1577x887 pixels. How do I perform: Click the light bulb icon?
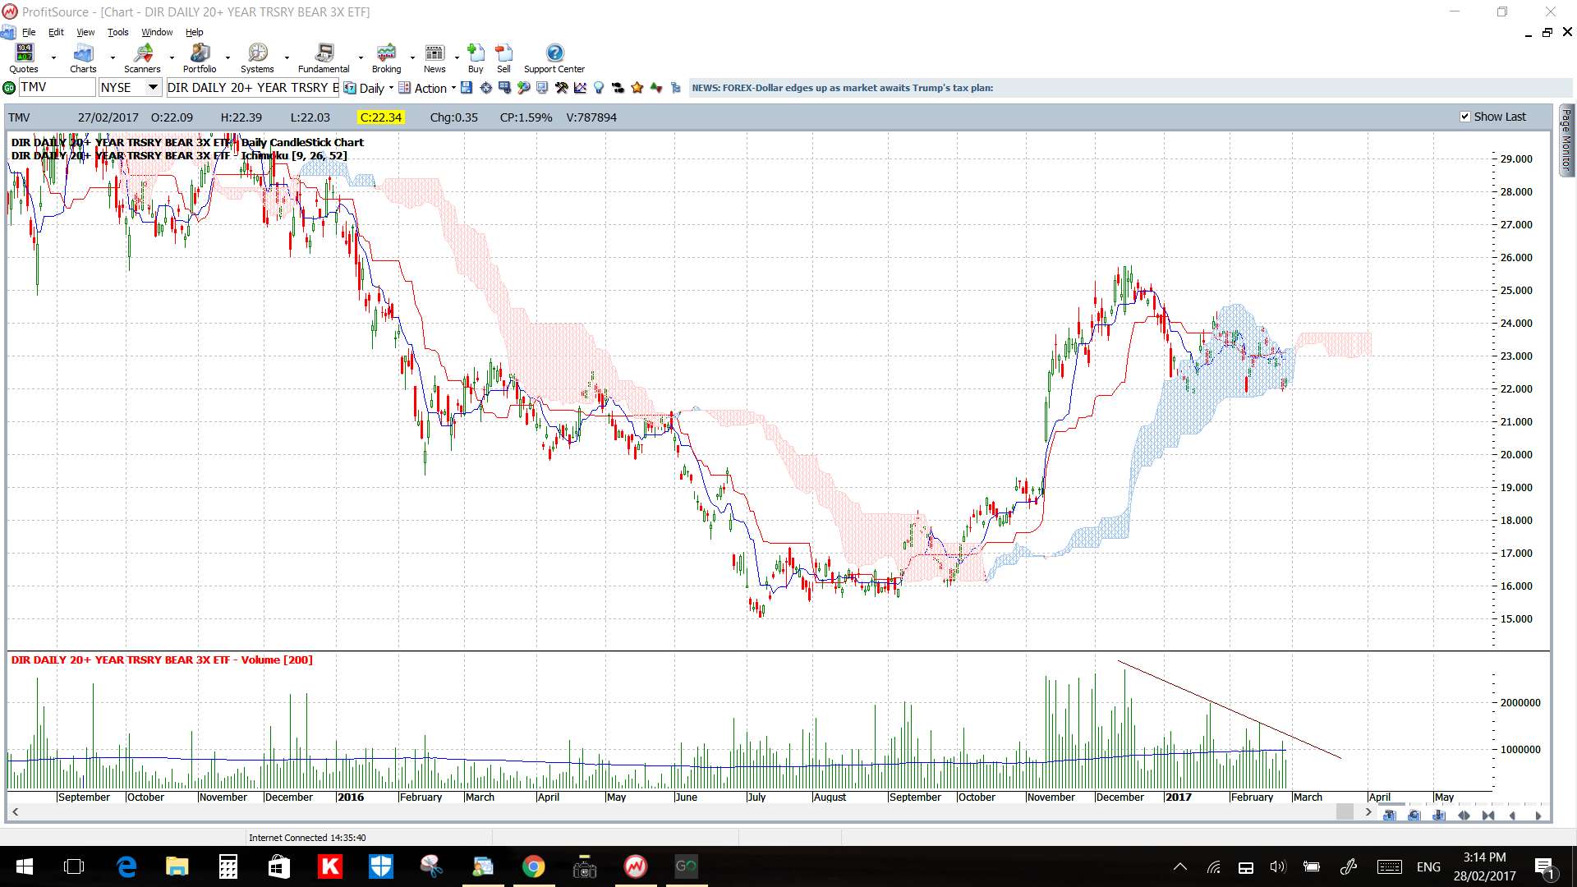tap(599, 88)
